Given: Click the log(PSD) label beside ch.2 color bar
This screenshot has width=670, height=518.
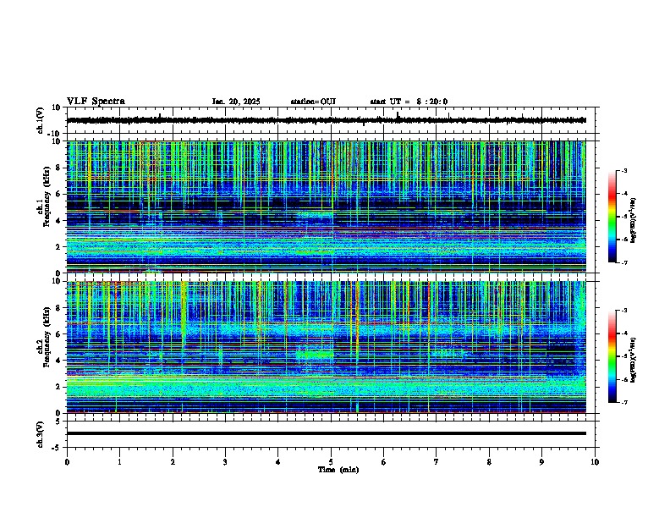Looking at the screenshot, I should pos(633,360).
